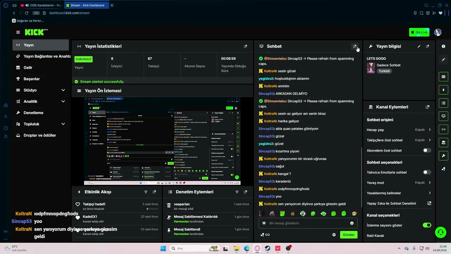
Task: Click the Windows Start button
Action: click(163, 248)
